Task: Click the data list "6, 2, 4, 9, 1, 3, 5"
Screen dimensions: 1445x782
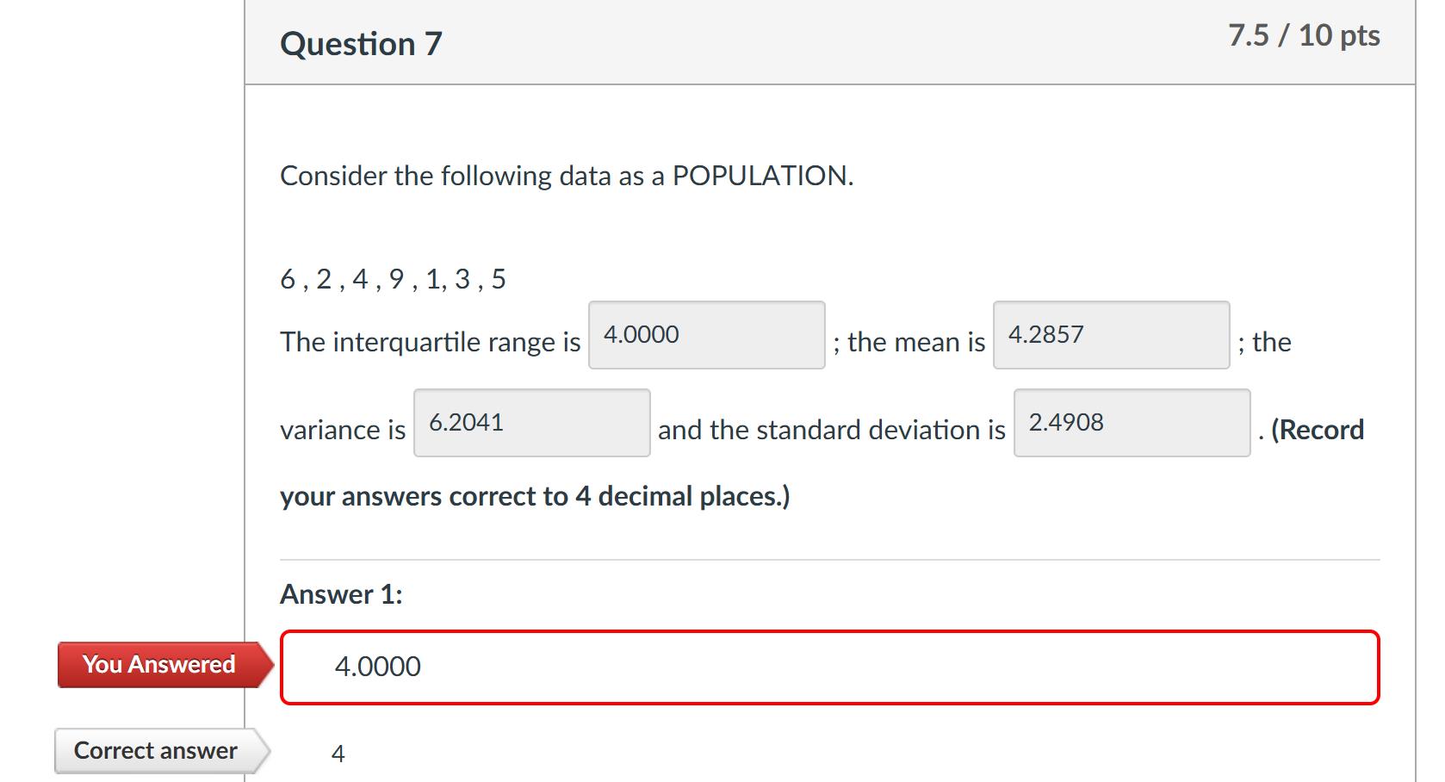Action: (393, 279)
